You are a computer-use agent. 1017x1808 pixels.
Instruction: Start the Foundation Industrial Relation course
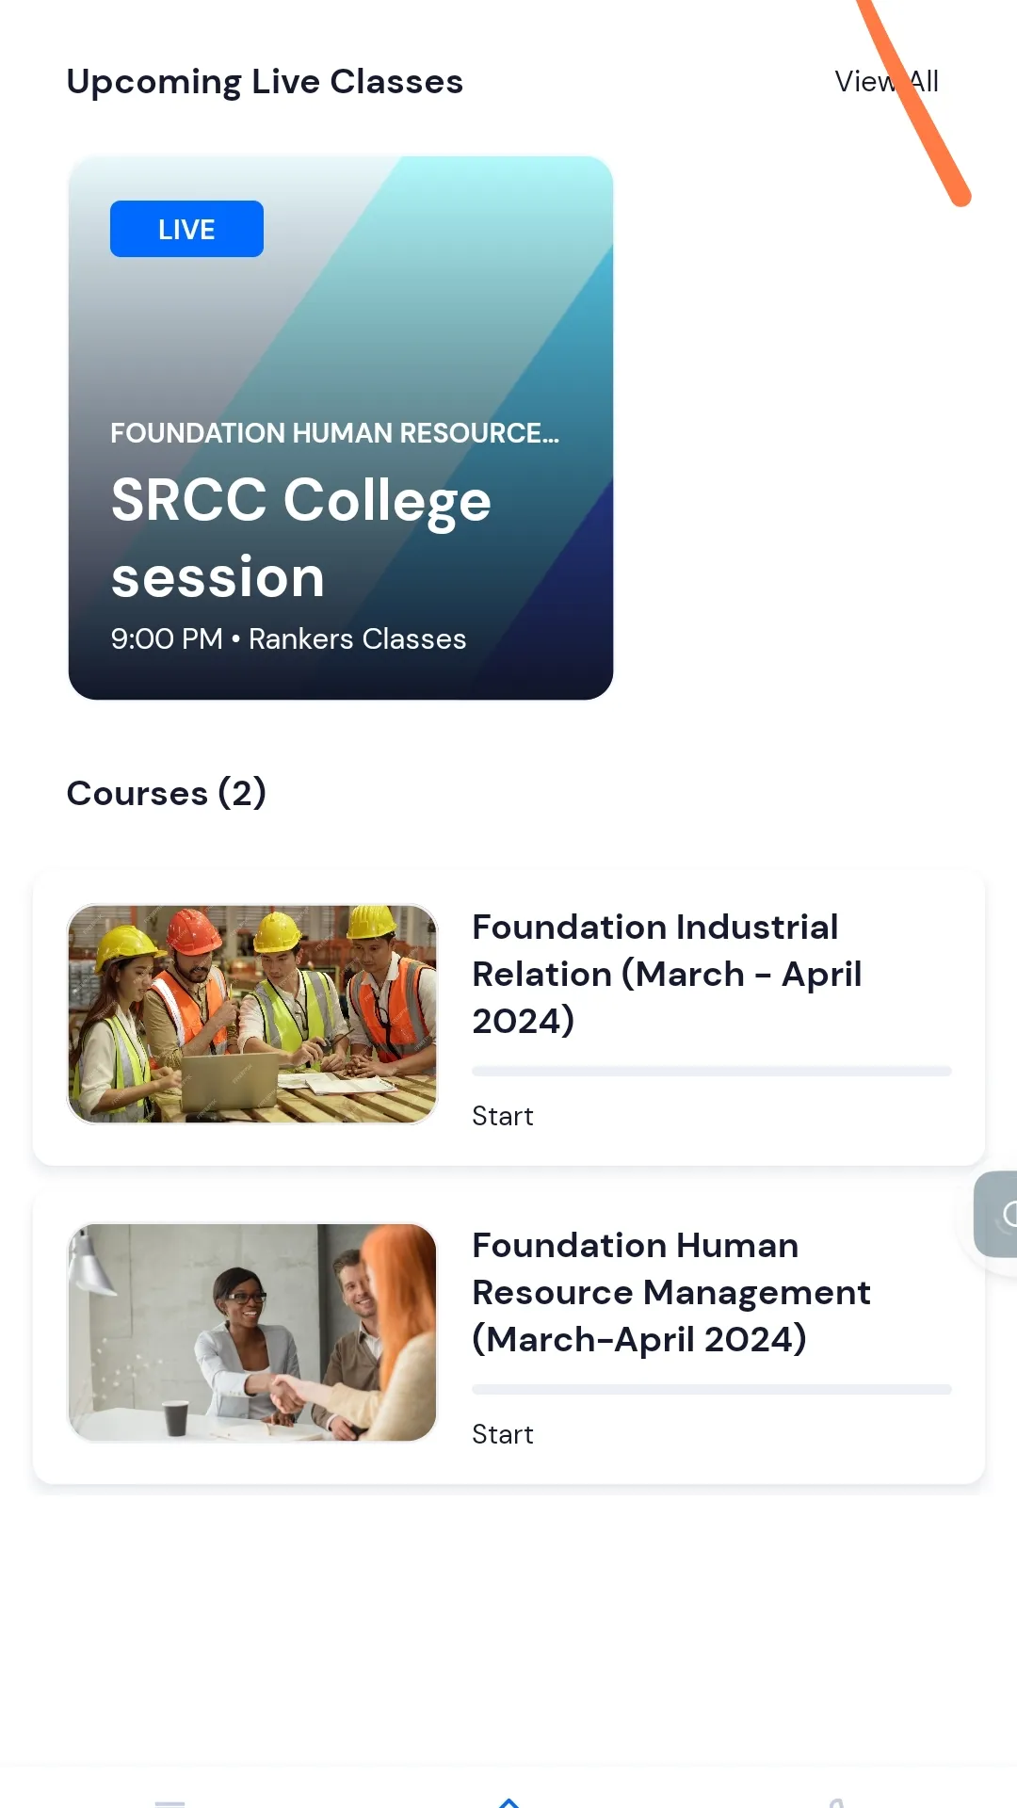pos(503,1116)
